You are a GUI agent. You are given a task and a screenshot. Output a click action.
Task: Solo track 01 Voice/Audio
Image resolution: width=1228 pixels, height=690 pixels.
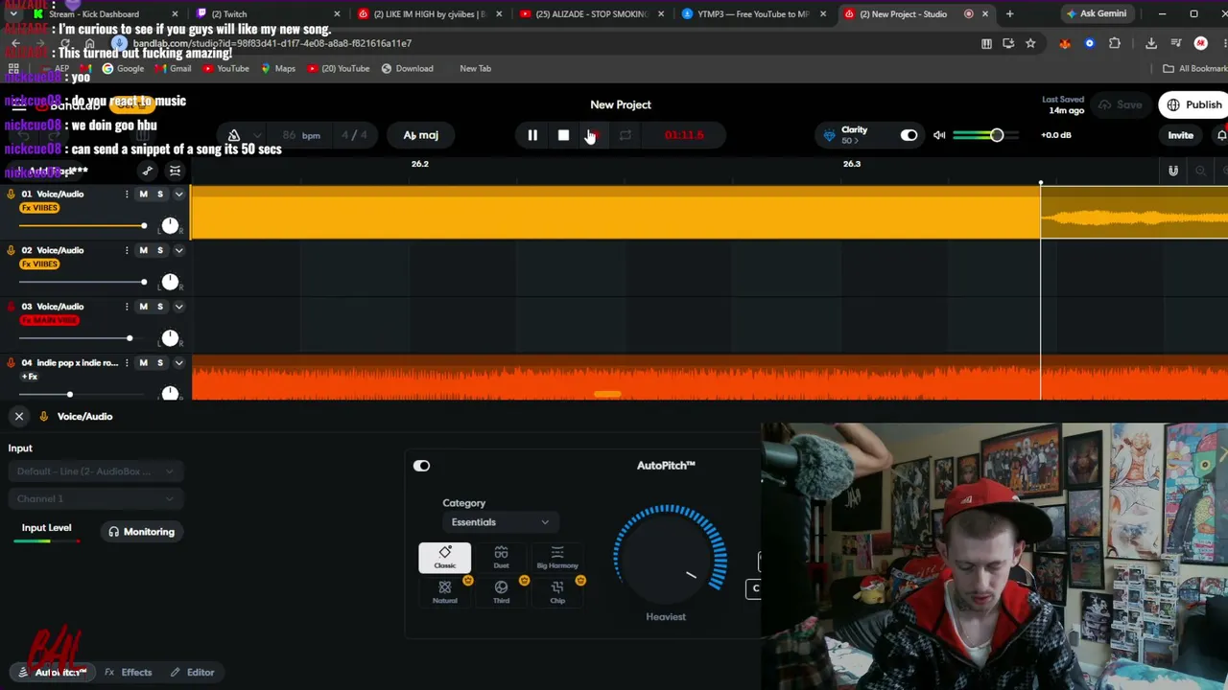pos(160,194)
